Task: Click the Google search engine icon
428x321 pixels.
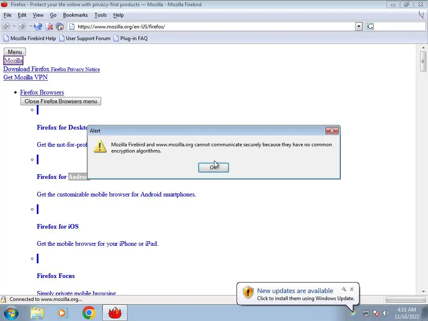Action: [370, 26]
